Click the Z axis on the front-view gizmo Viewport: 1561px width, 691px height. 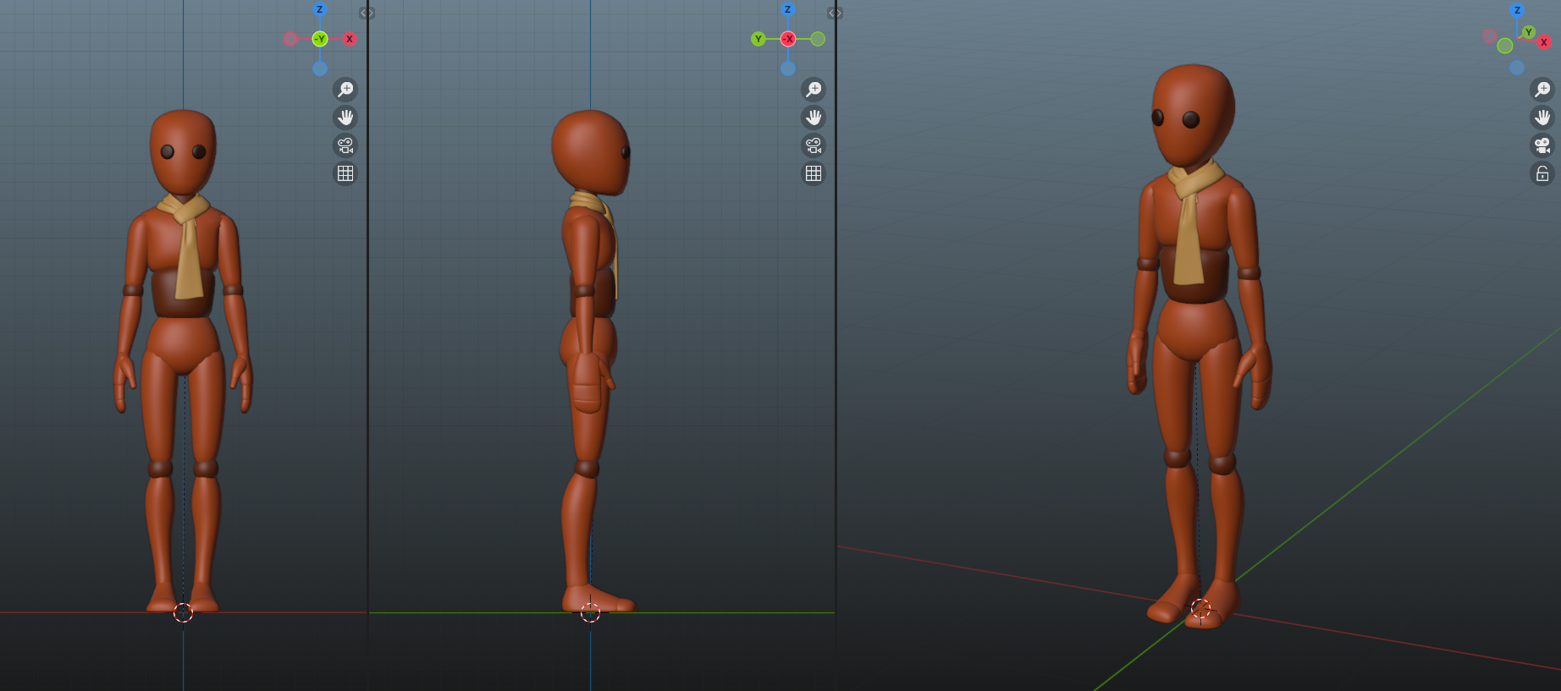(x=319, y=9)
